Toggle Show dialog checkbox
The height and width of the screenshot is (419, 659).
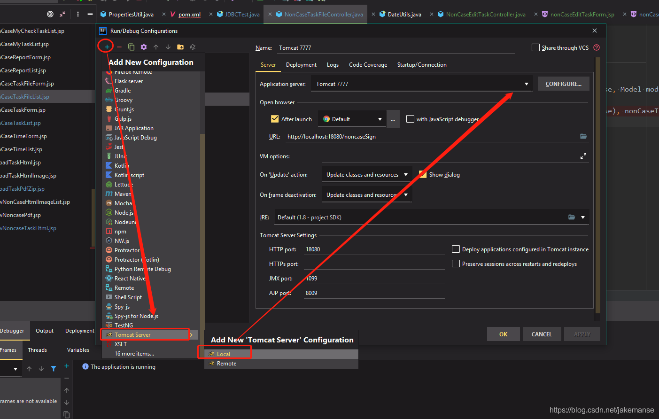coord(423,174)
